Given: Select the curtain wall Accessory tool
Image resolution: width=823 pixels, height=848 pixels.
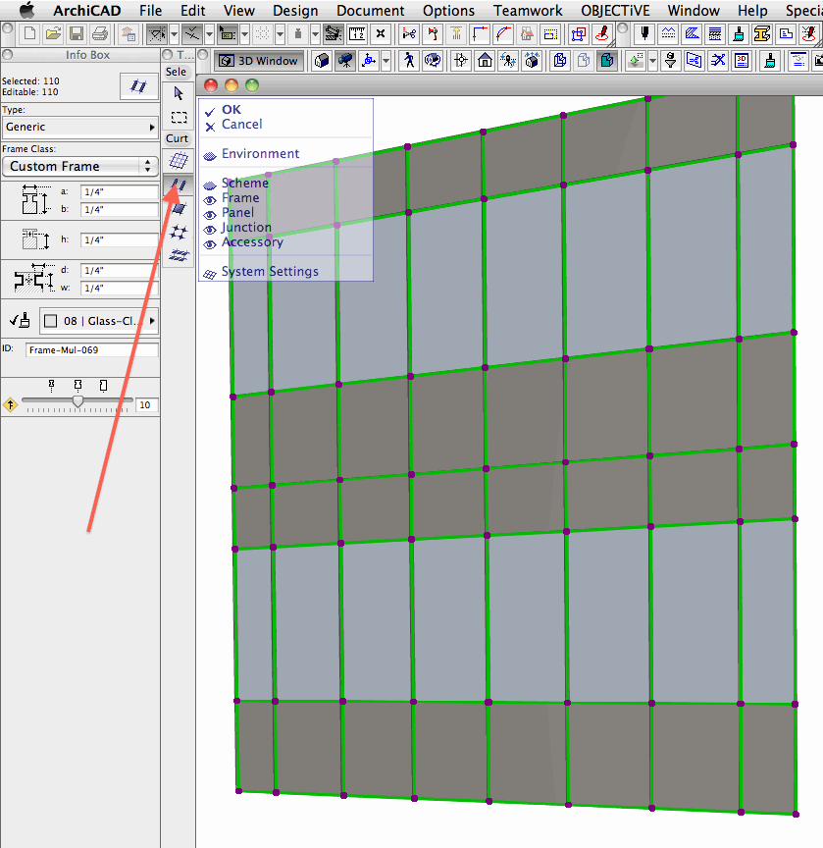Looking at the screenshot, I should (x=179, y=255).
